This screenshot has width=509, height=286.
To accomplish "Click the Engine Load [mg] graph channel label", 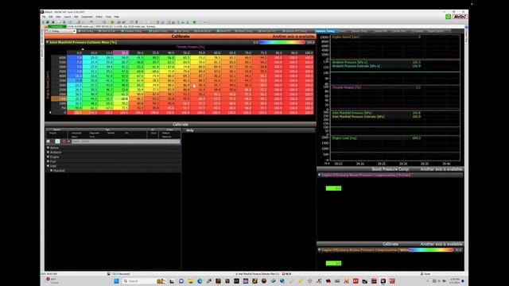I will (344, 138).
